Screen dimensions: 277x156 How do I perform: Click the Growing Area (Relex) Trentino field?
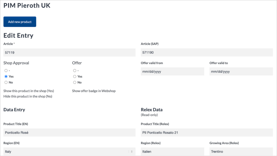pos(241,152)
